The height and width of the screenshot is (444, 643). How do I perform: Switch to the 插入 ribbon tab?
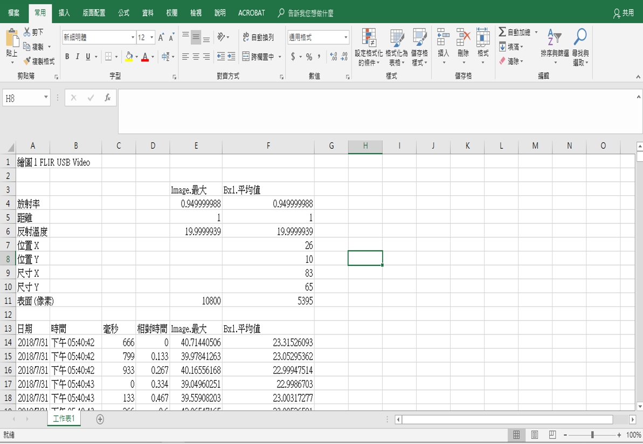[64, 13]
